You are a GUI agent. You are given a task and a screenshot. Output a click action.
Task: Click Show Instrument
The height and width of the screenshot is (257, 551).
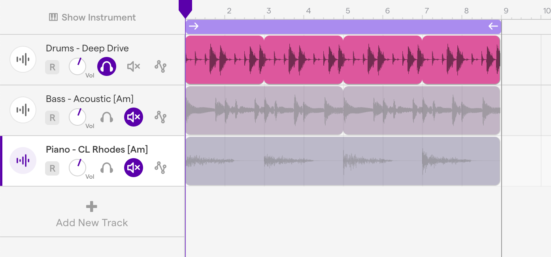pyautogui.click(x=92, y=17)
